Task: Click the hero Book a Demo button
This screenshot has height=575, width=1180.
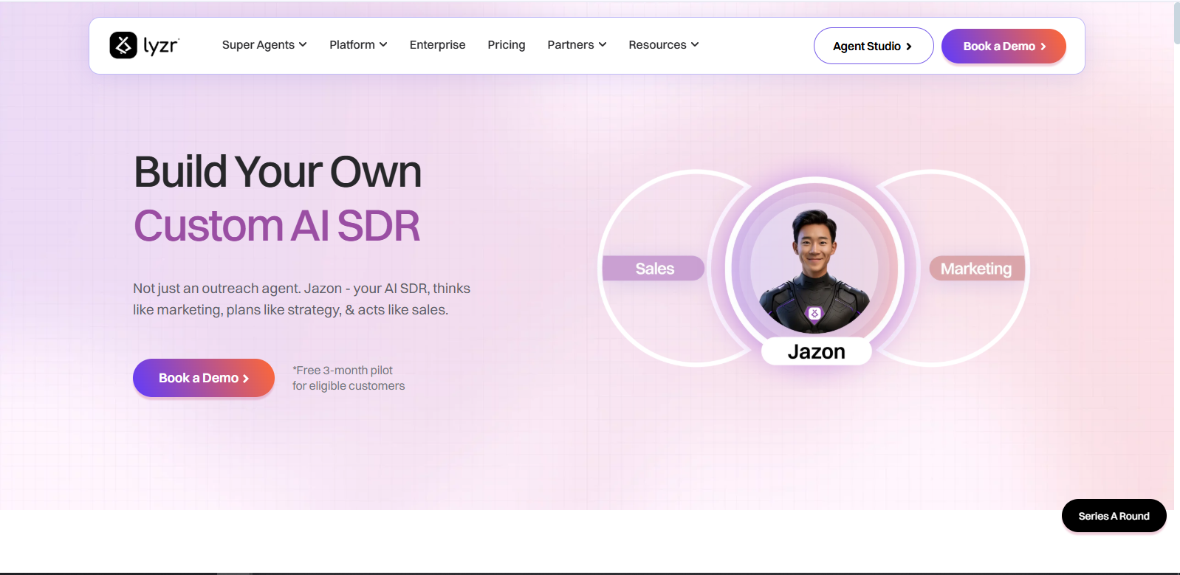Action: point(204,378)
